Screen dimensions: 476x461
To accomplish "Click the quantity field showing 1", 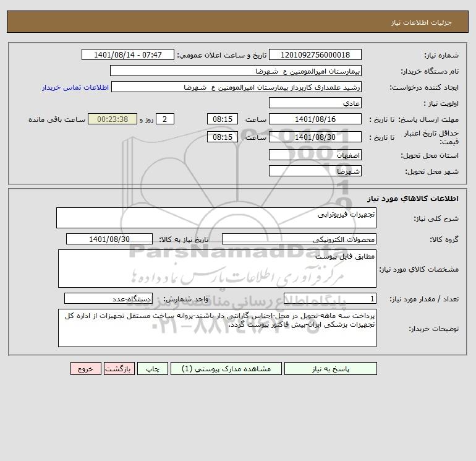I will 330,299.
